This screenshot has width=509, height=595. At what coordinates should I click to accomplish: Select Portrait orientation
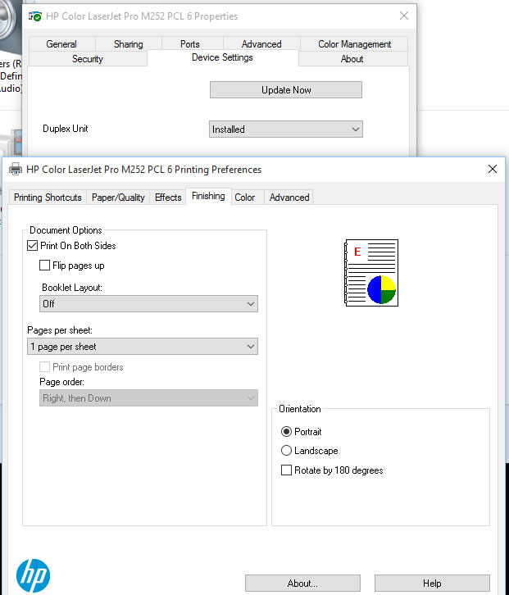[x=286, y=431]
